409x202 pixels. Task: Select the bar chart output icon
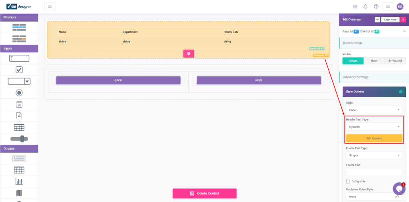(x=19, y=182)
